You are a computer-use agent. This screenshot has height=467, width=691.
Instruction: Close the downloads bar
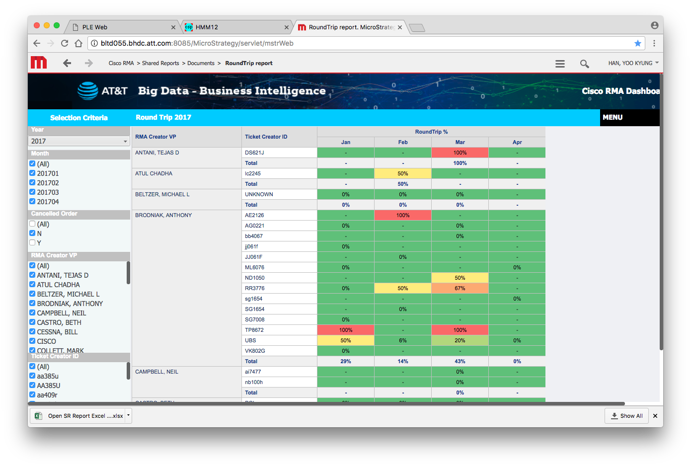(x=655, y=416)
